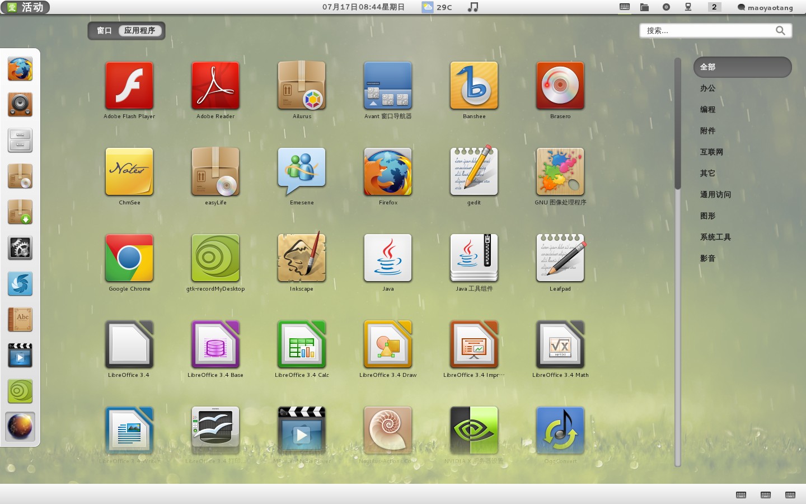Launch LibreOffice 3.4 Draw
This screenshot has width=806, height=504.
(388, 344)
